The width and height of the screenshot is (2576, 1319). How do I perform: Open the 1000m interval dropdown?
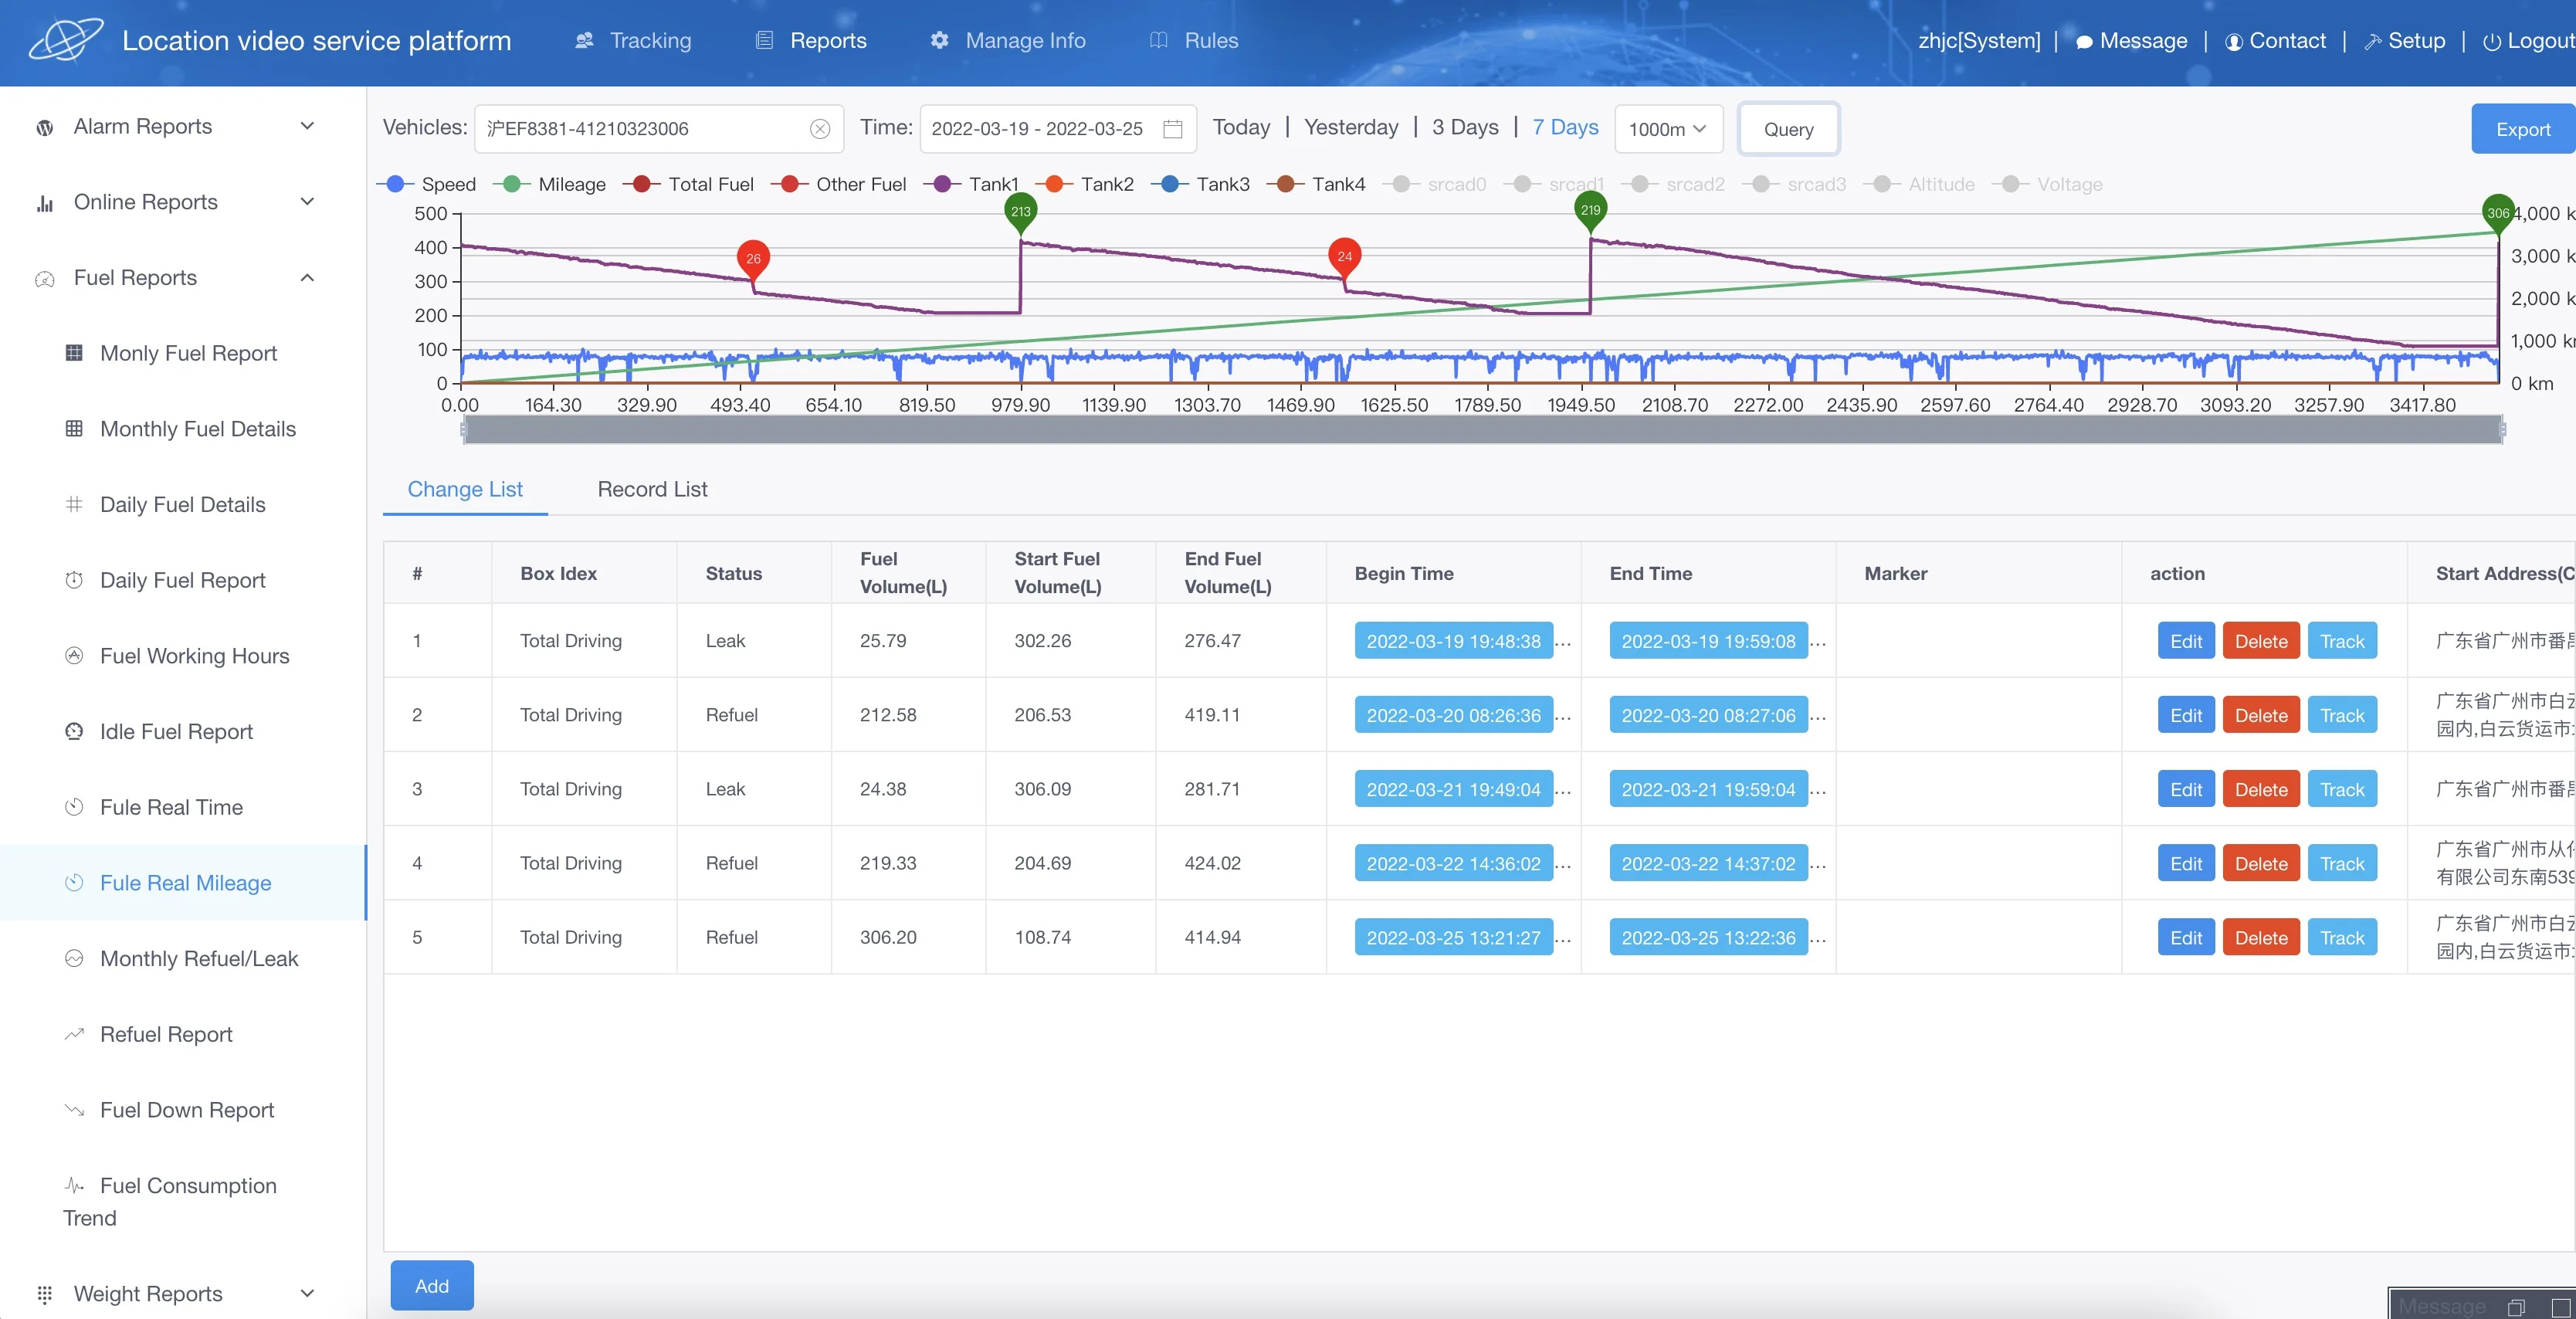pyautogui.click(x=1667, y=129)
